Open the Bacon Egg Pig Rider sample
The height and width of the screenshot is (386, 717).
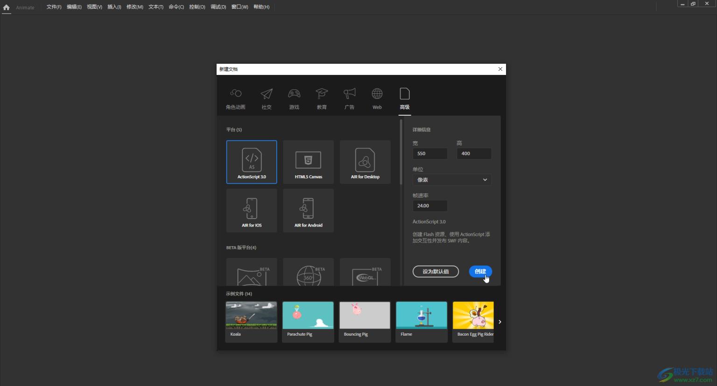point(473,322)
